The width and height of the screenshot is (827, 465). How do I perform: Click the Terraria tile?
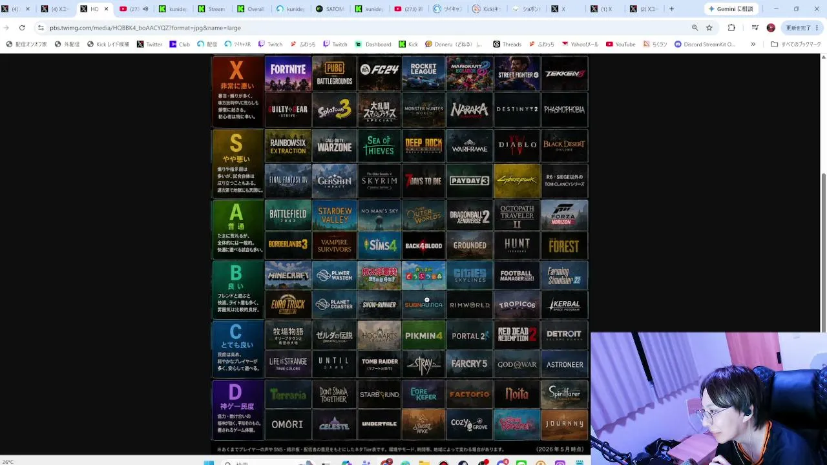[288, 395]
